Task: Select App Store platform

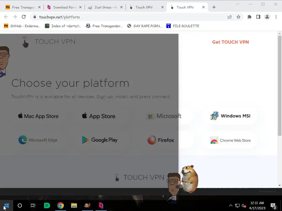Action: coord(99,116)
